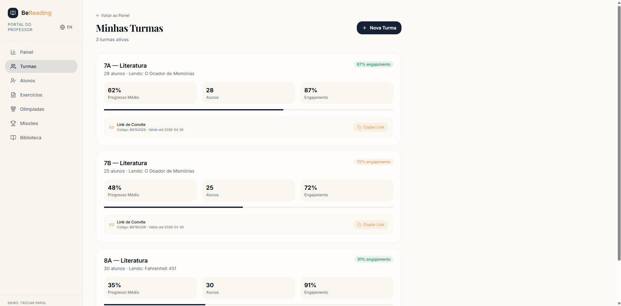This screenshot has width=621, height=306.
Task: Click the Portal do Professor label
Action: coord(20,27)
